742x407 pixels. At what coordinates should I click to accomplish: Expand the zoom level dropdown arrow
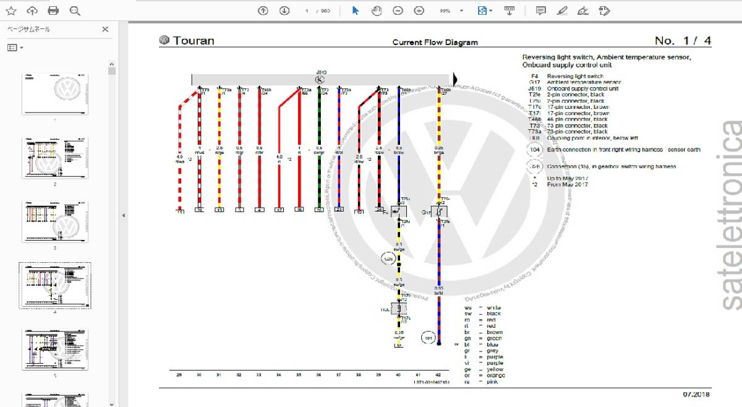click(x=462, y=11)
